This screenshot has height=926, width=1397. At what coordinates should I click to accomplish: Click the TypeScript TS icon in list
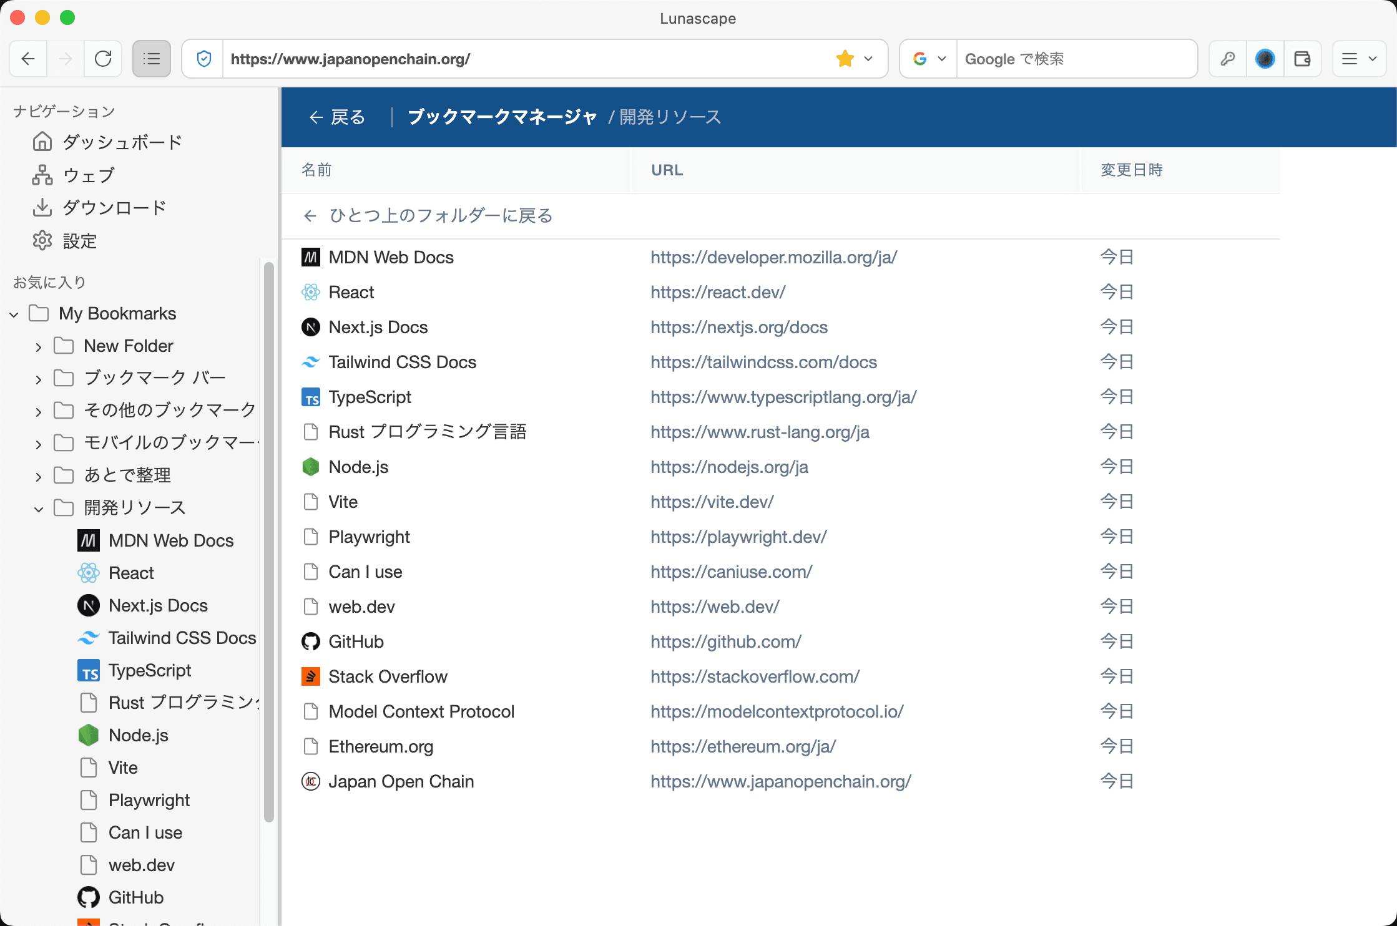311,397
